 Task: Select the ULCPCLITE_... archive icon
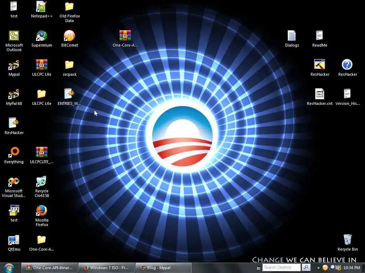(x=42, y=152)
